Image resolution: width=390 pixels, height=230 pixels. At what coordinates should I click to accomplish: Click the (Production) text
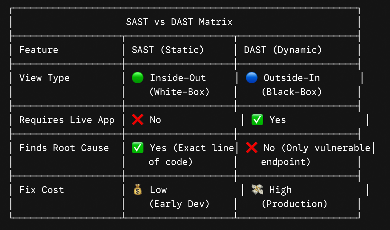pos(294,204)
